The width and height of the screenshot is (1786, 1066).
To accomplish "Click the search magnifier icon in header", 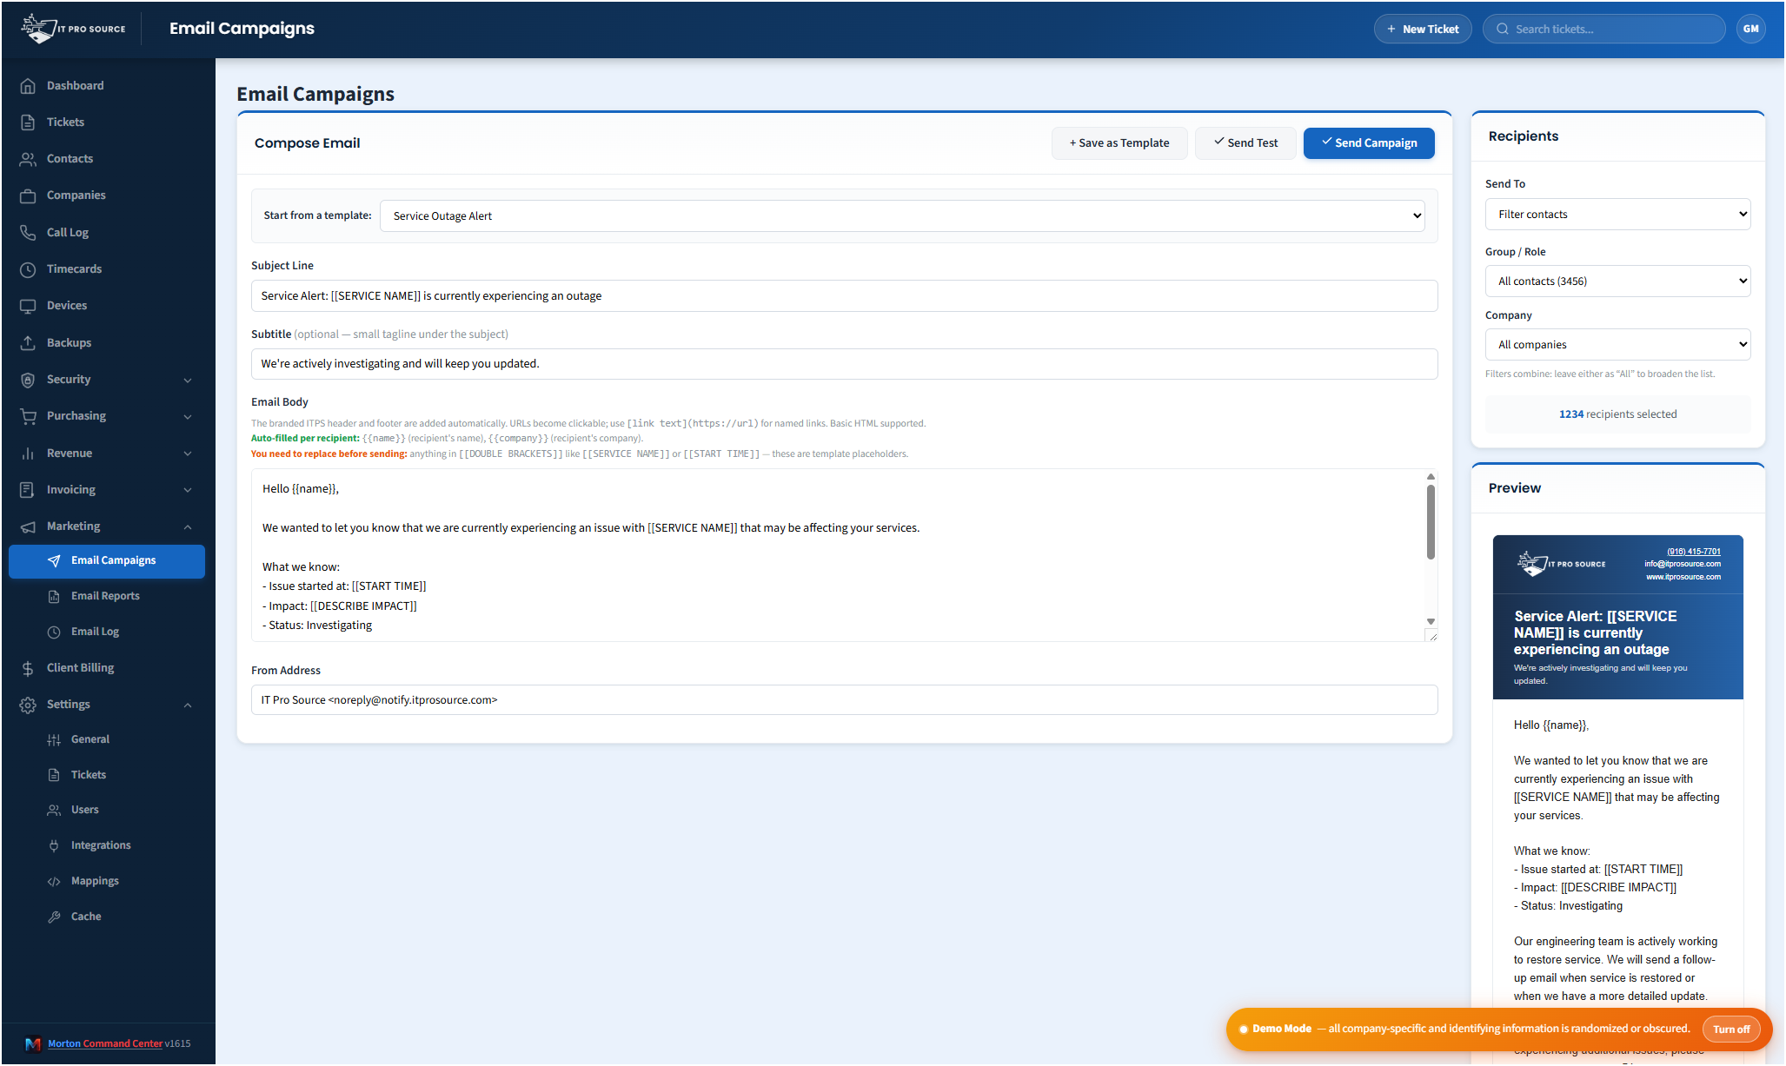I will pyautogui.click(x=1502, y=30).
